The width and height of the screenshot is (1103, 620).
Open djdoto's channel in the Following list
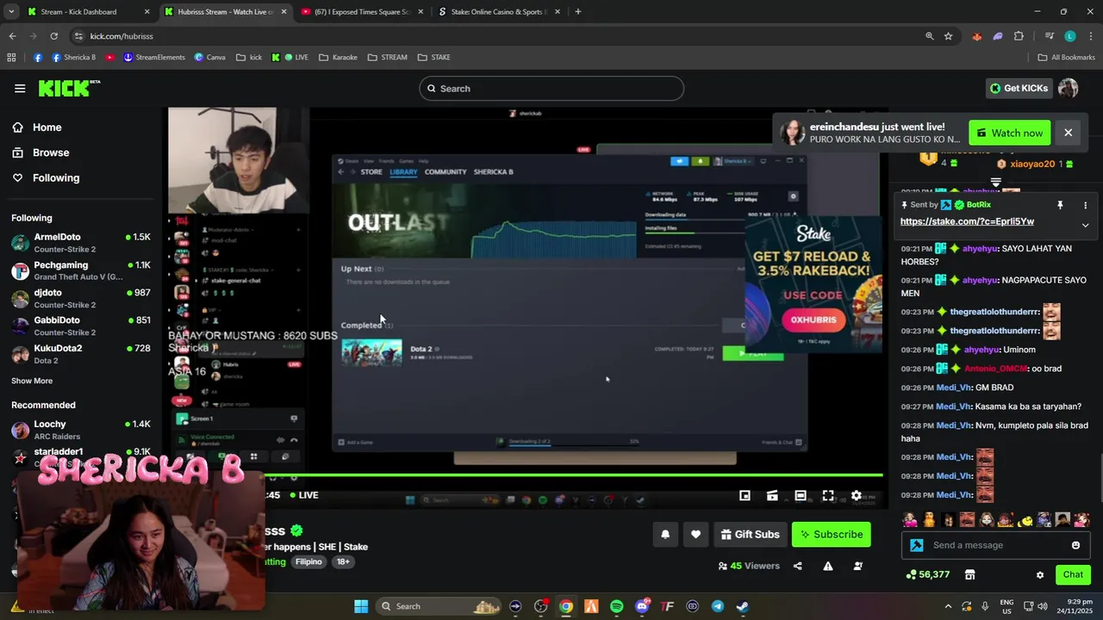pos(81,298)
